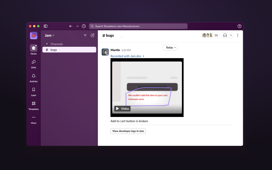Click the strawberry workspace icon
272x170 pixels.
tap(34, 36)
